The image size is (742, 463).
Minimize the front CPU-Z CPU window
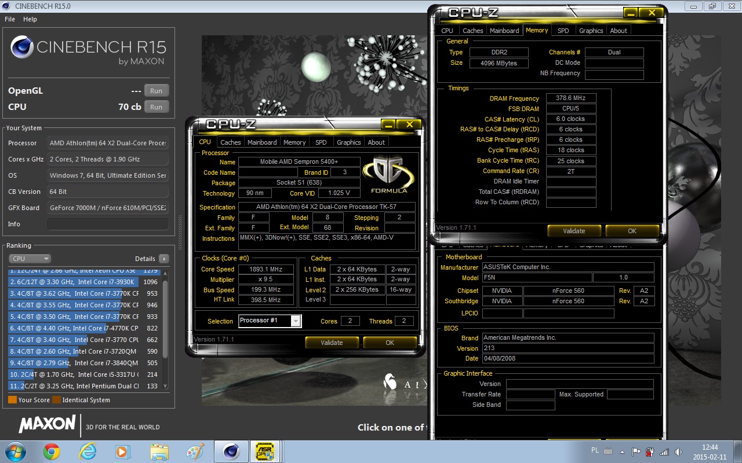(388, 124)
